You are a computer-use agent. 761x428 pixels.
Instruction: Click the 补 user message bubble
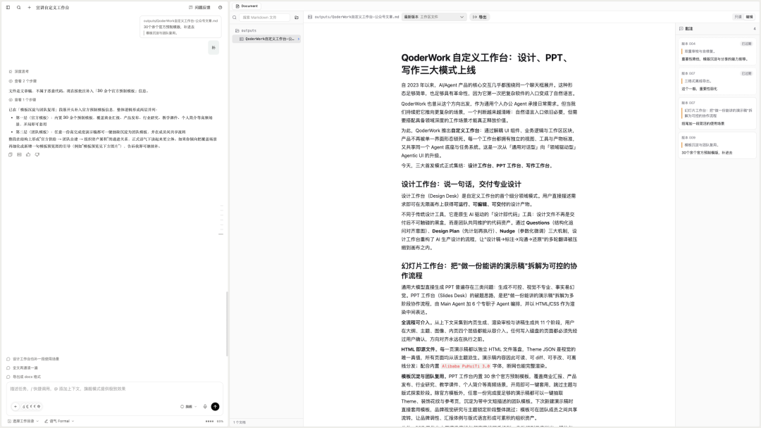pos(214,47)
